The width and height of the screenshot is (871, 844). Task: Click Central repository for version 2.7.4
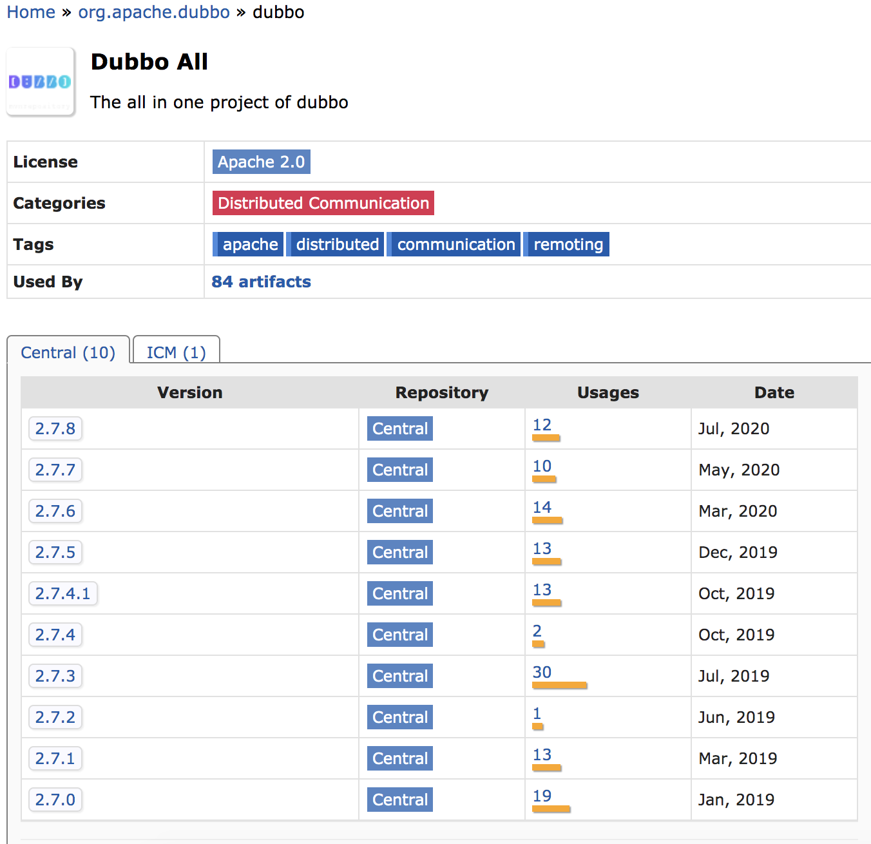click(400, 635)
